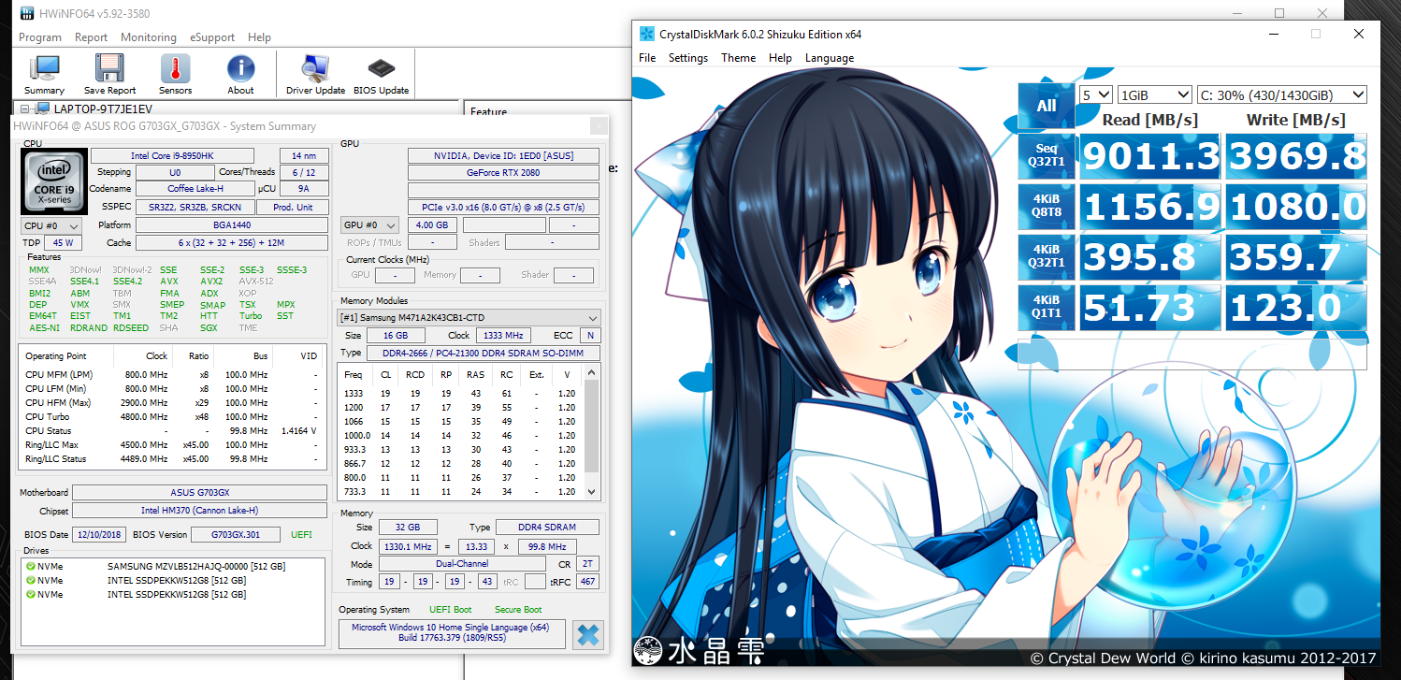Open the test count dropdown showing 5

(1095, 94)
